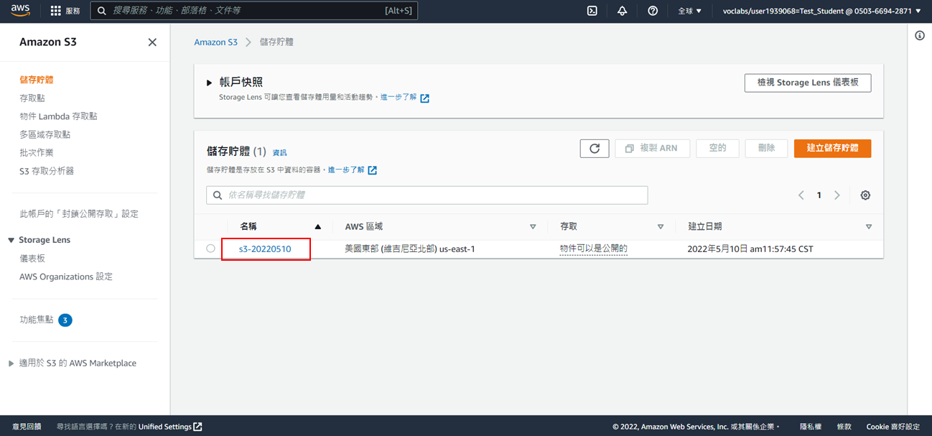The height and width of the screenshot is (436, 932).
Task: Click 物件可以是公開的 access status
Action: point(594,249)
